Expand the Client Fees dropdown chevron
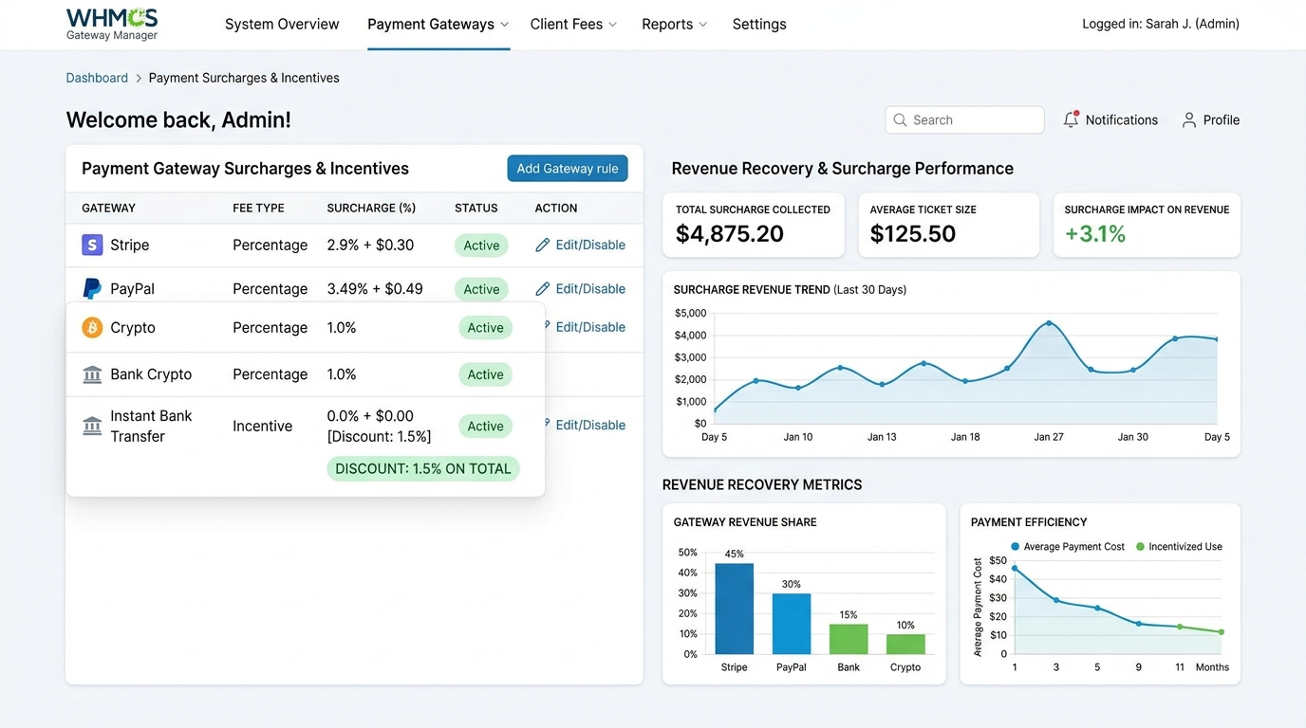1306x728 pixels. coord(612,25)
